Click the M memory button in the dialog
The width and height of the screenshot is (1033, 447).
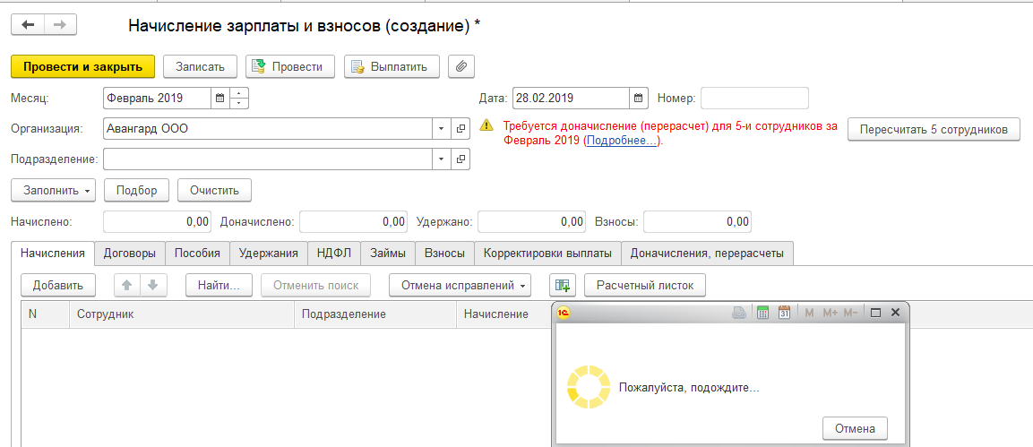810,314
